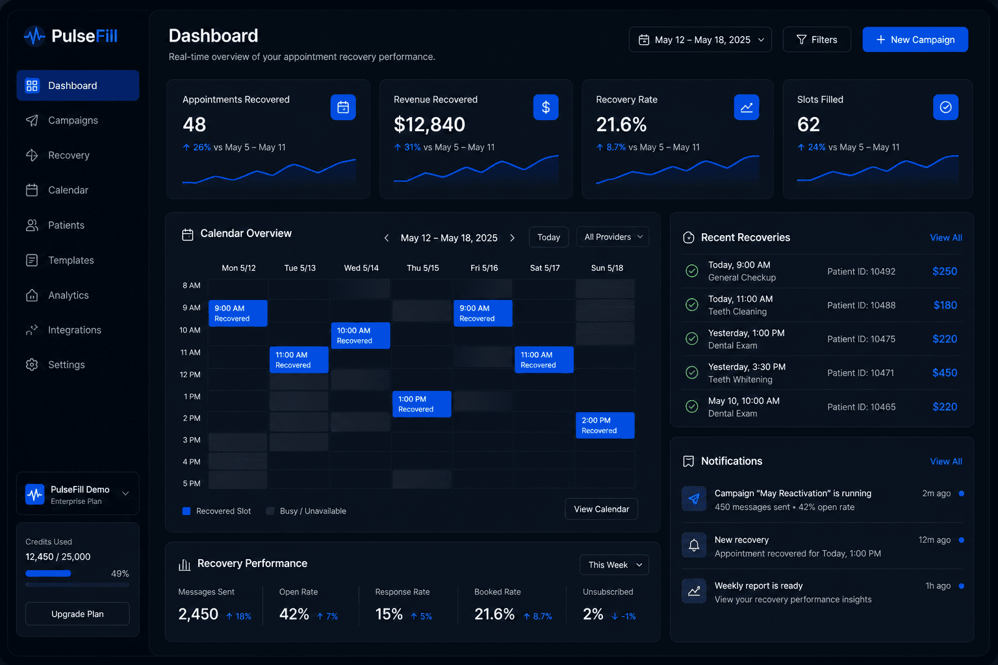This screenshot has width=998, height=665.
Task: Click the PulseFill pulse logo icon
Action: coord(34,36)
